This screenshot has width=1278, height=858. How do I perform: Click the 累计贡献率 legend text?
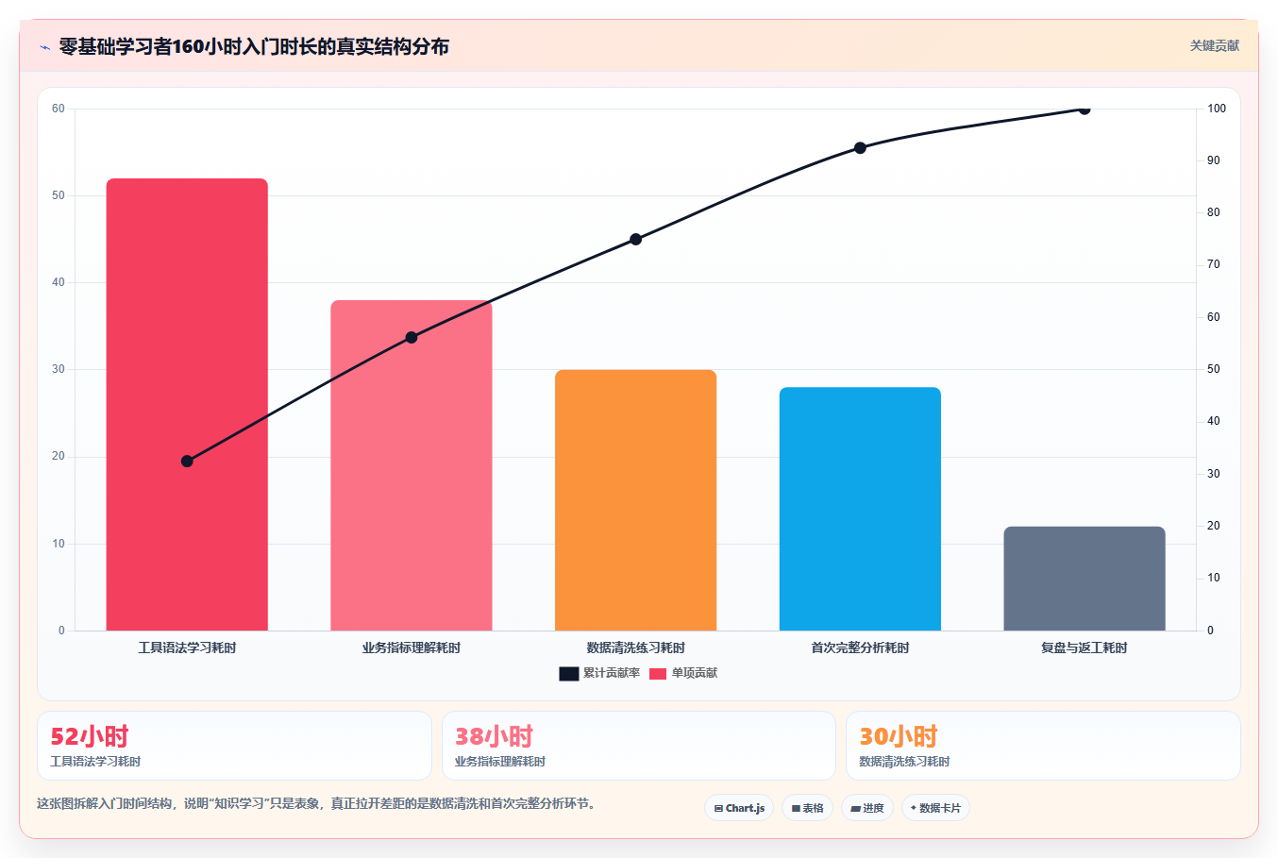[x=612, y=673]
